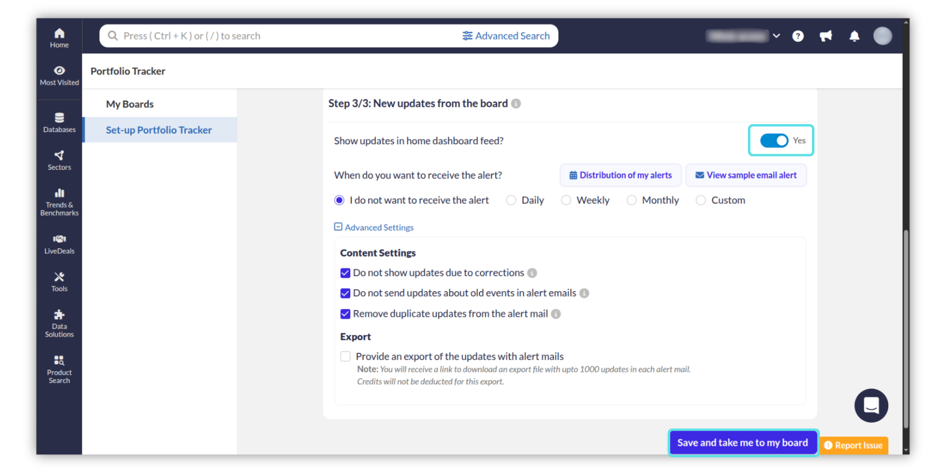The width and height of the screenshot is (946, 473).
Task: Select Set-up Portfolio Tracker menu item
Action: click(x=159, y=130)
